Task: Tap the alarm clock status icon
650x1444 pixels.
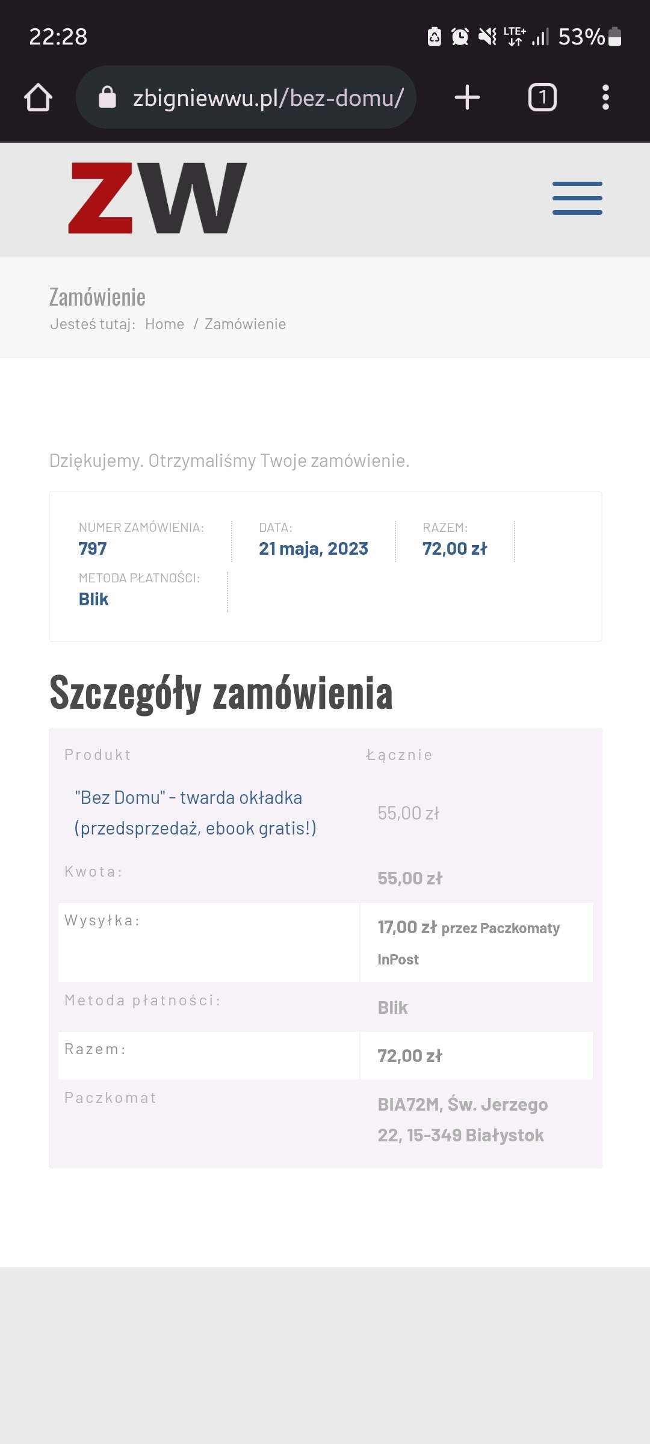Action: (x=460, y=37)
